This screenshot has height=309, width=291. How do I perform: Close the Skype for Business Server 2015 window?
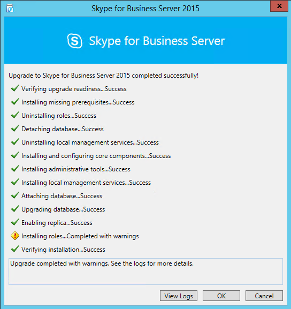pyautogui.click(x=279, y=6)
